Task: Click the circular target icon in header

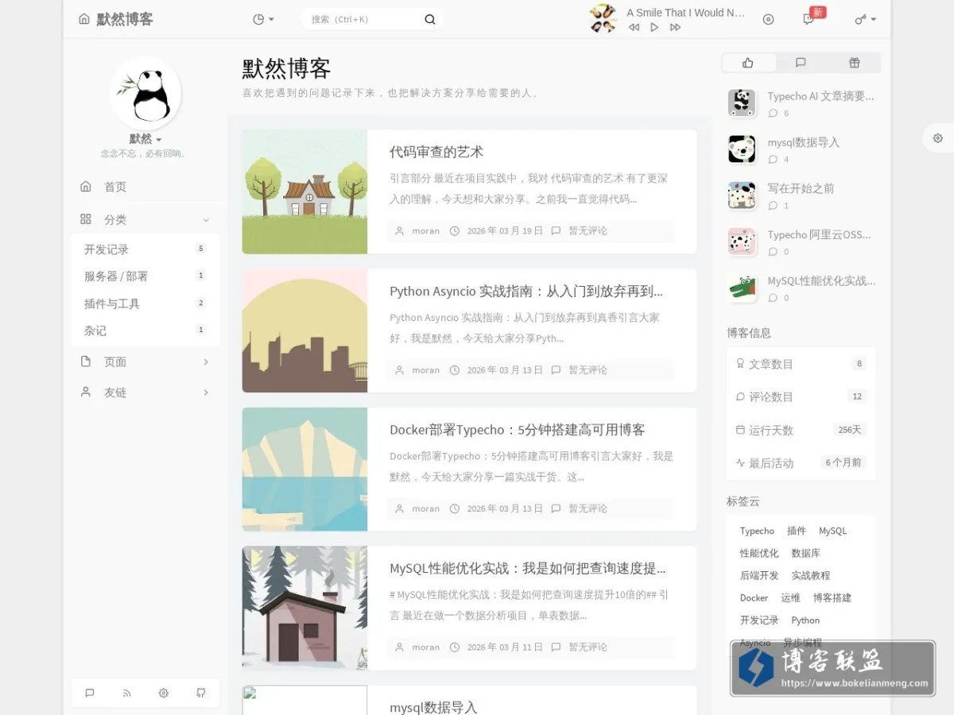Action: tap(768, 19)
